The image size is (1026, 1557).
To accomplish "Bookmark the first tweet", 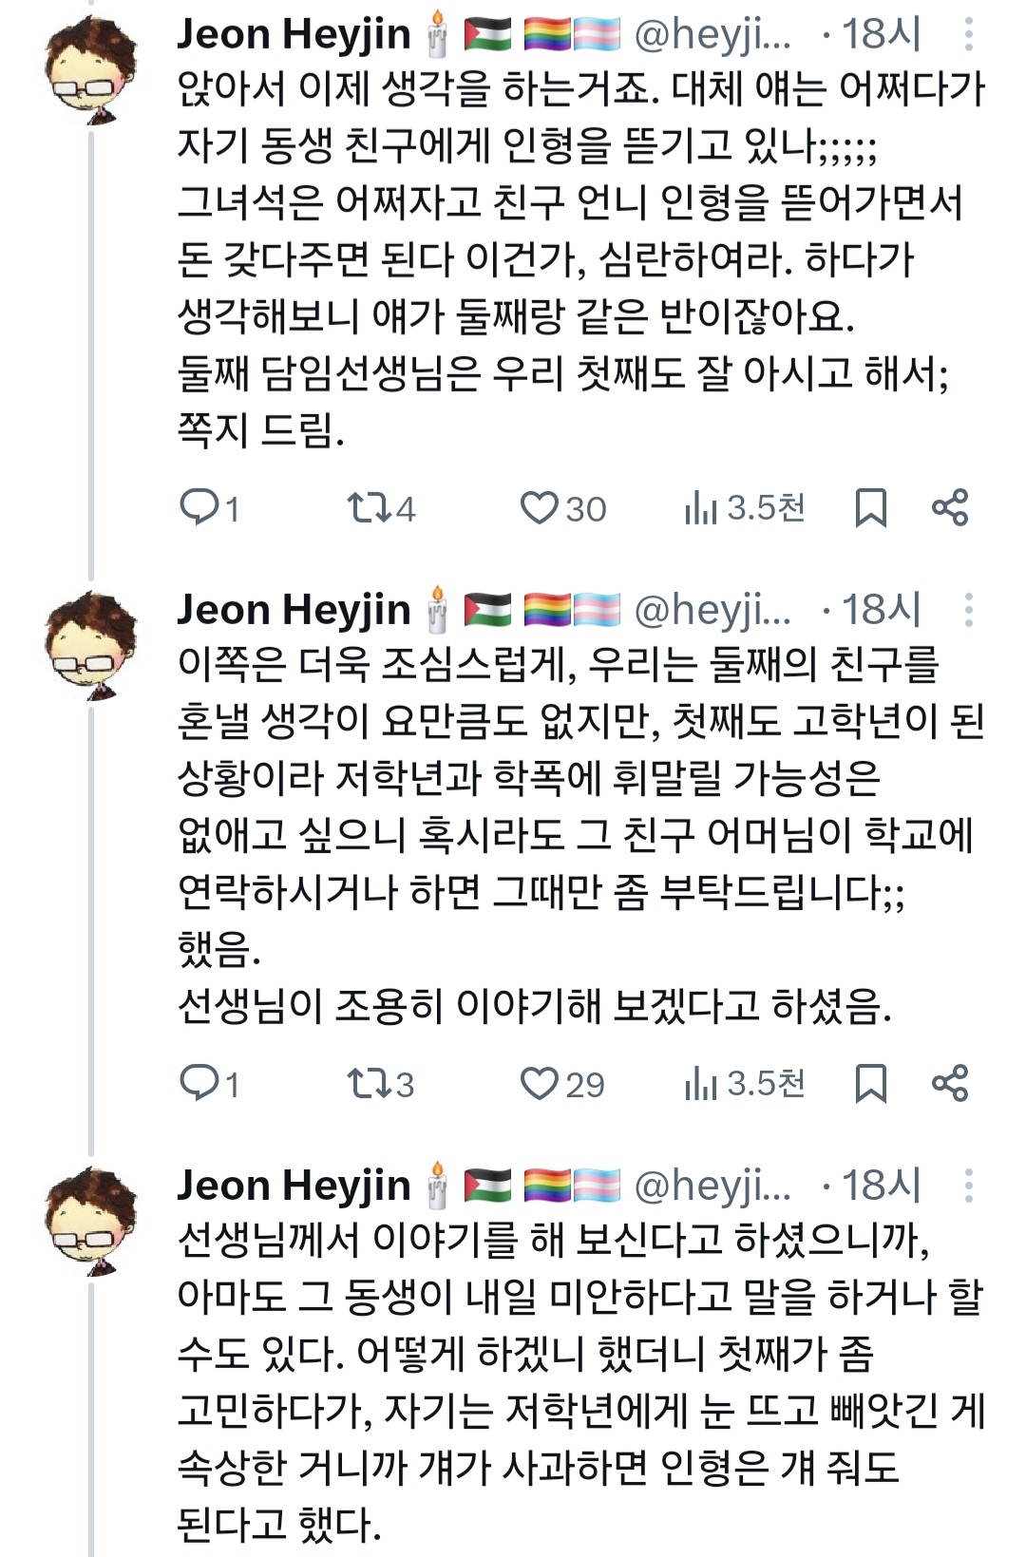I will 870,508.
